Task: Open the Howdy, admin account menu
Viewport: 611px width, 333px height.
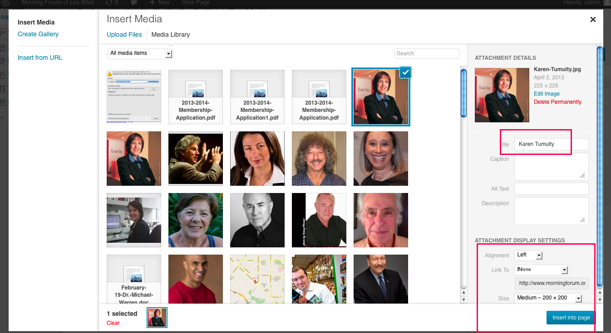Action: [x=583, y=2]
